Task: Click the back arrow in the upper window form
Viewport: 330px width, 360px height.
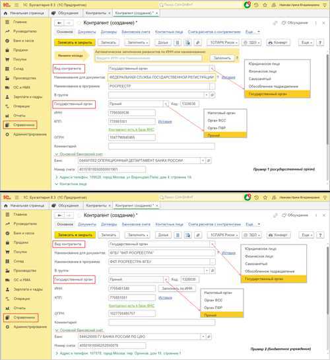Action: point(59,23)
